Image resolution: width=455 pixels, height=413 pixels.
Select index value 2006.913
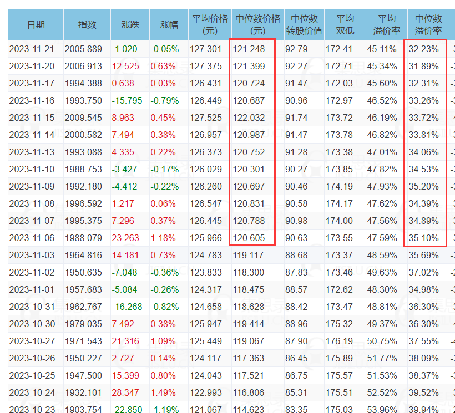pos(83,67)
